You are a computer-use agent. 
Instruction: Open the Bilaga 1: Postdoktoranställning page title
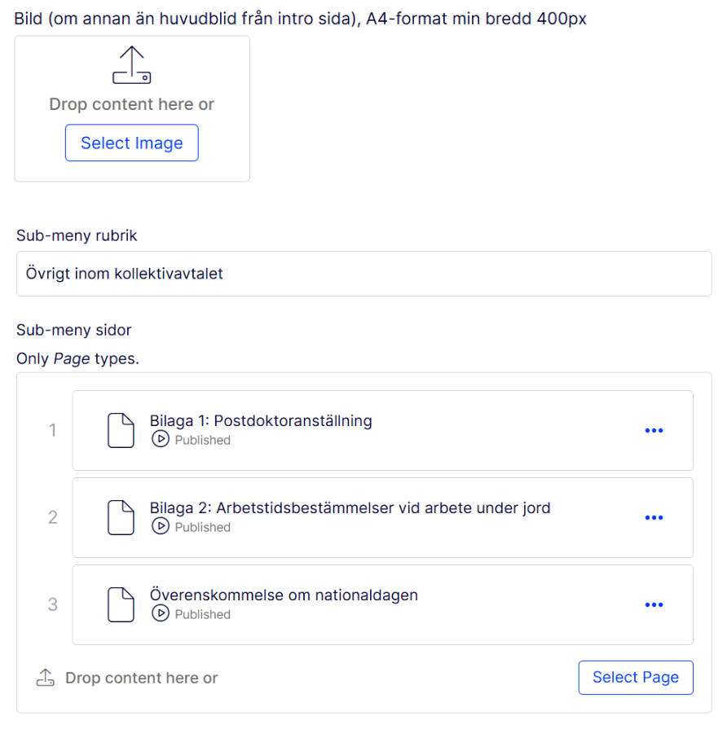261,421
